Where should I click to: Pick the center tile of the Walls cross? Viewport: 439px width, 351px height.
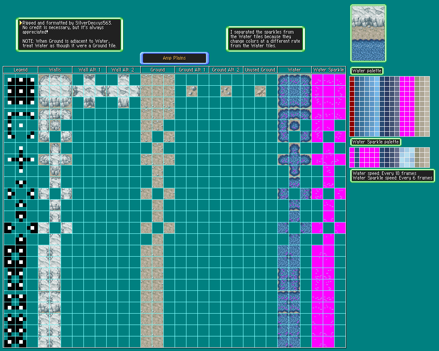tap(55, 160)
